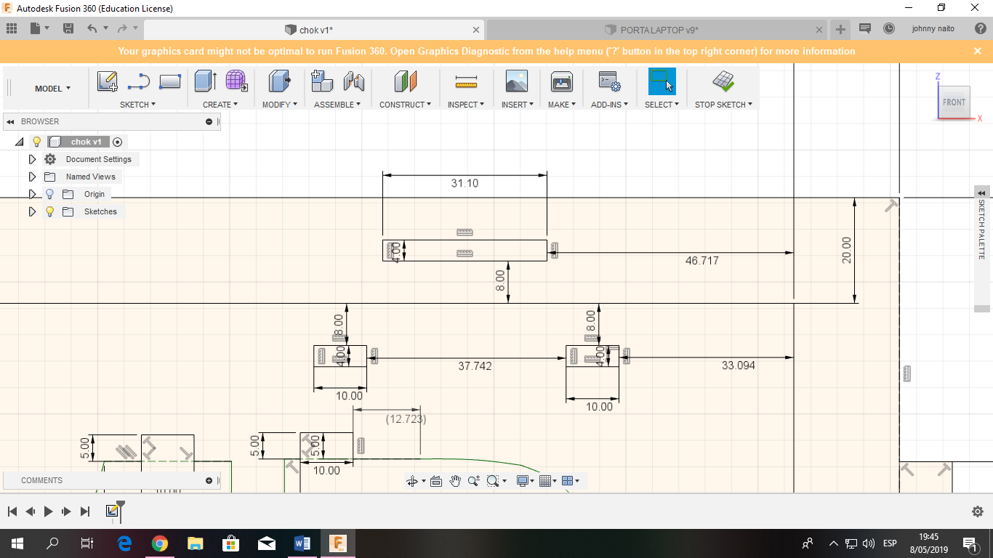The width and height of the screenshot is (993, 558).
Task: Click the FRONT face of ViewCube
Action: pyautogui.click(x=954, y=102)
